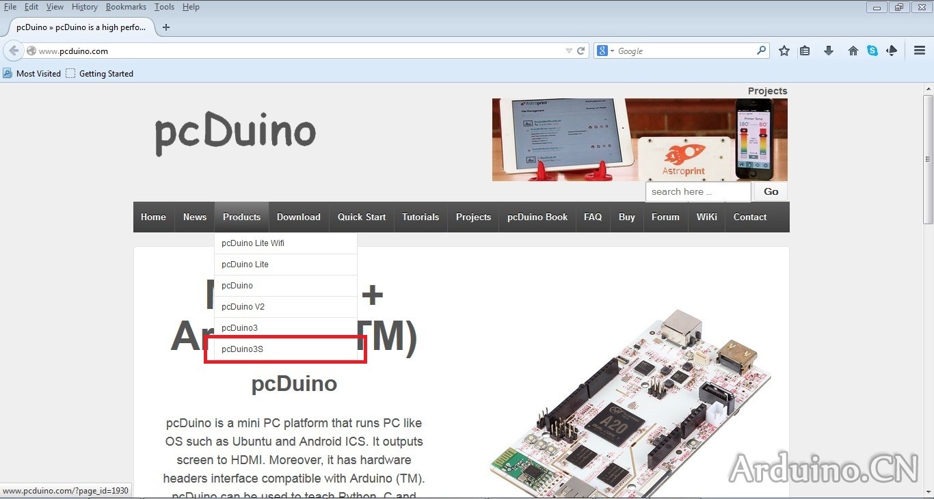Click the Products nav menu
934x499 pixels.
click(241, 217)
